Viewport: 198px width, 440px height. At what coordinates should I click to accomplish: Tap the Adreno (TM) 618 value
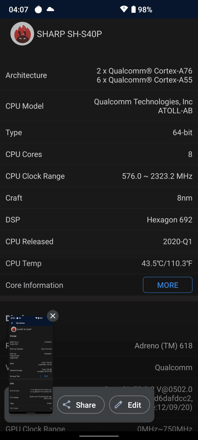[164, 345]
